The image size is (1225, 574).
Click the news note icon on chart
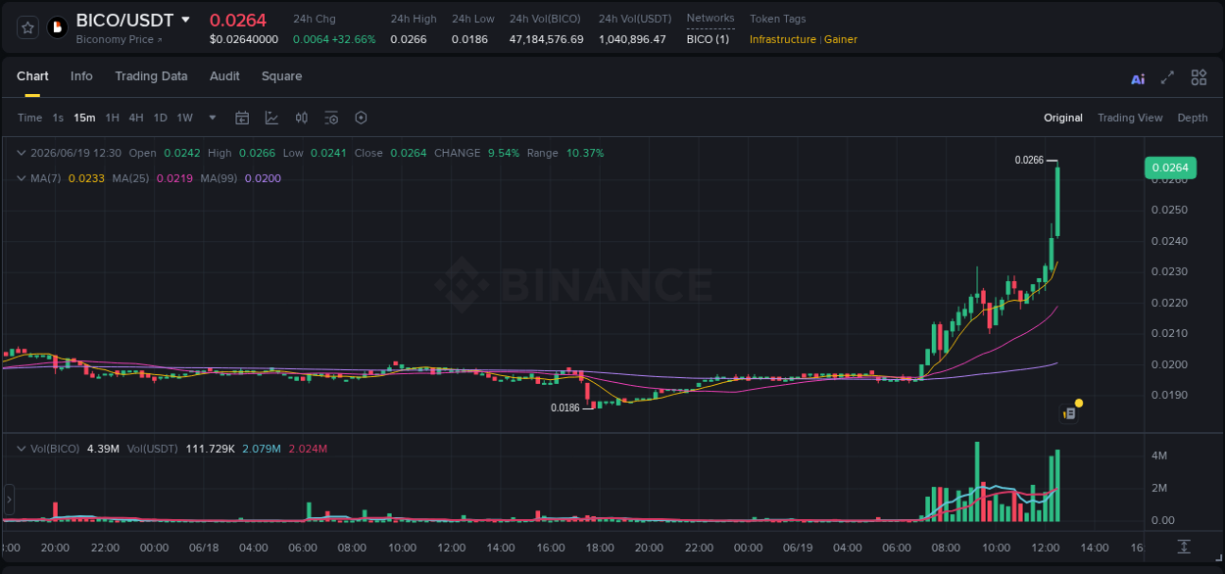click(x=1069, y=413)
